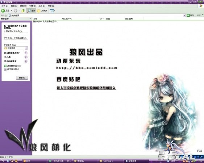Toggle the Folders (文件夹) toolbar button

(42, 11)
